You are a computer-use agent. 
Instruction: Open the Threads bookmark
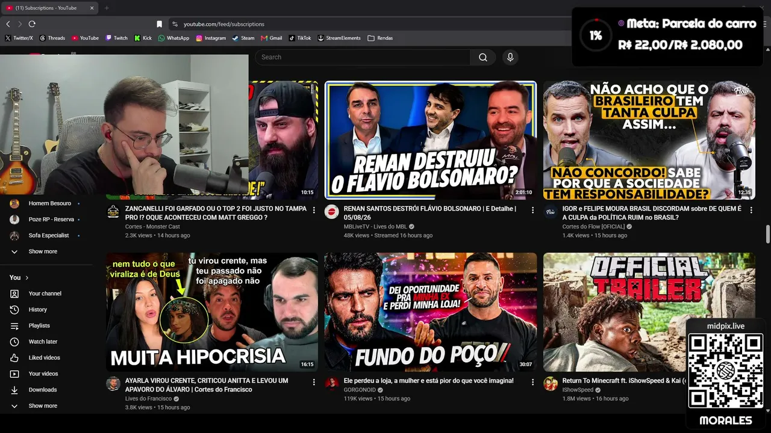pos(52,38)
